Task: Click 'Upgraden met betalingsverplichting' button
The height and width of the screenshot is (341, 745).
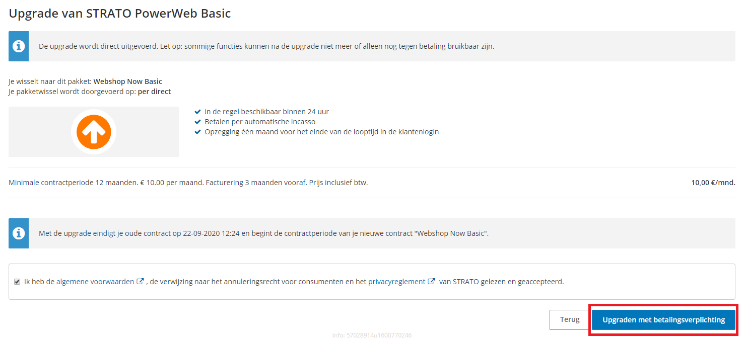Action: click(663, 320)
